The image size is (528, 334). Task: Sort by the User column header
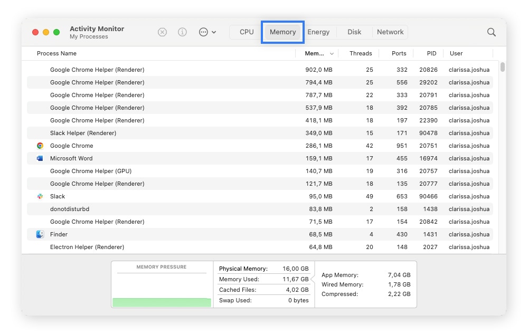coord(456,53)
